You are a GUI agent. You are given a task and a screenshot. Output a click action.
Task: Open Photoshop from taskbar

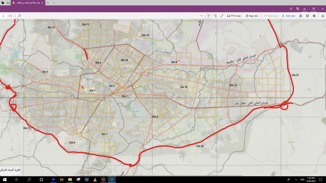pyautogui.click(x=87, y=179)
